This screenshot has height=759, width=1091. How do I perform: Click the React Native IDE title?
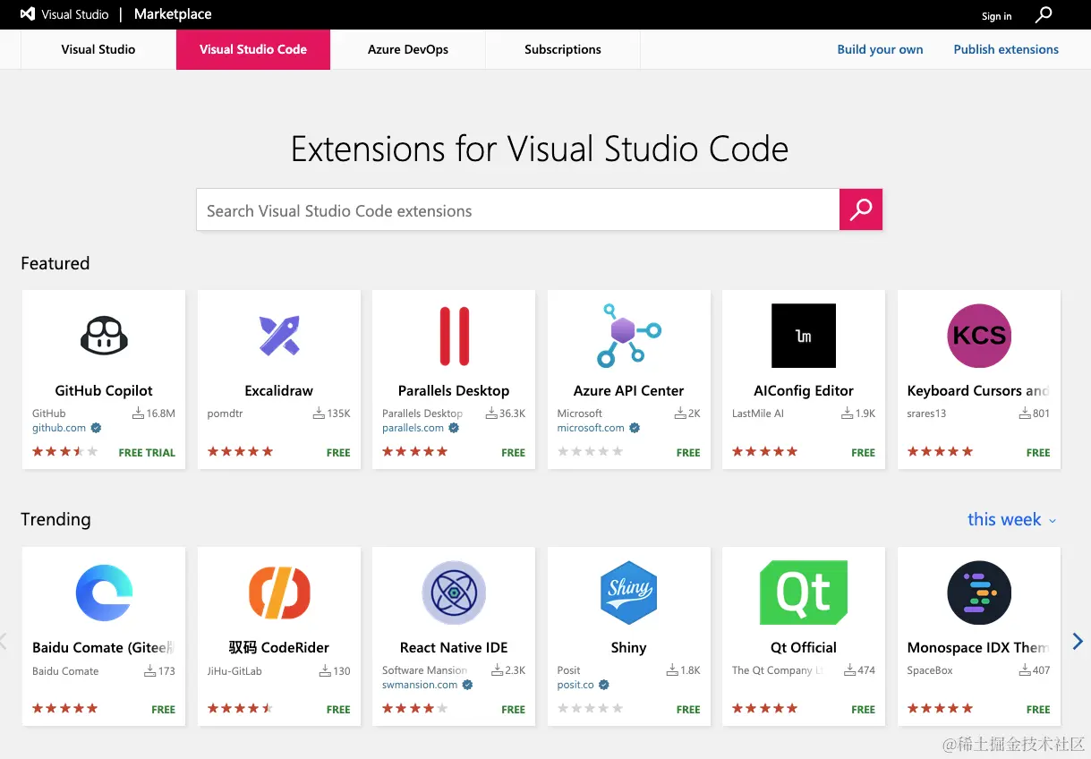[x=454, y=648]
